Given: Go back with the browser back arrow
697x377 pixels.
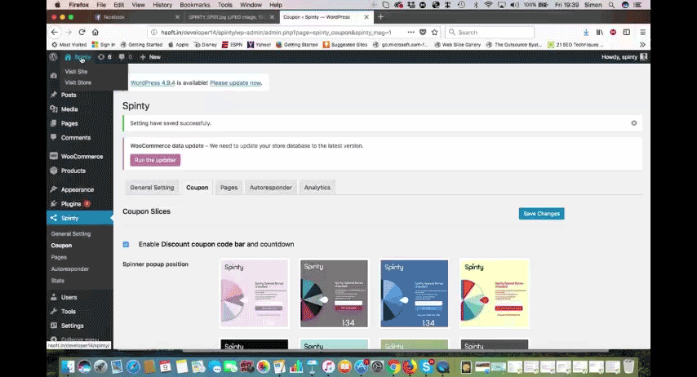Looking at the screenshot, I should tap(54, 32).
